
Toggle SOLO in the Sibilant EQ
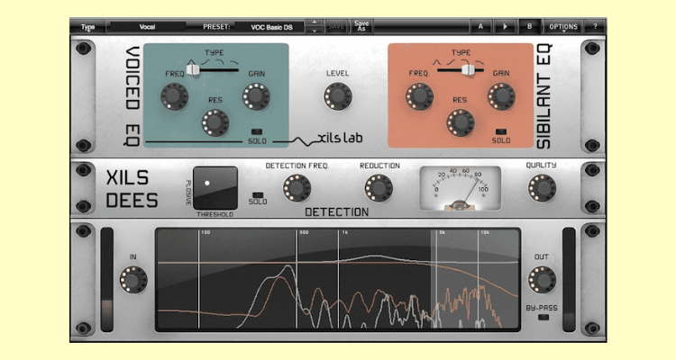(501, 131)
